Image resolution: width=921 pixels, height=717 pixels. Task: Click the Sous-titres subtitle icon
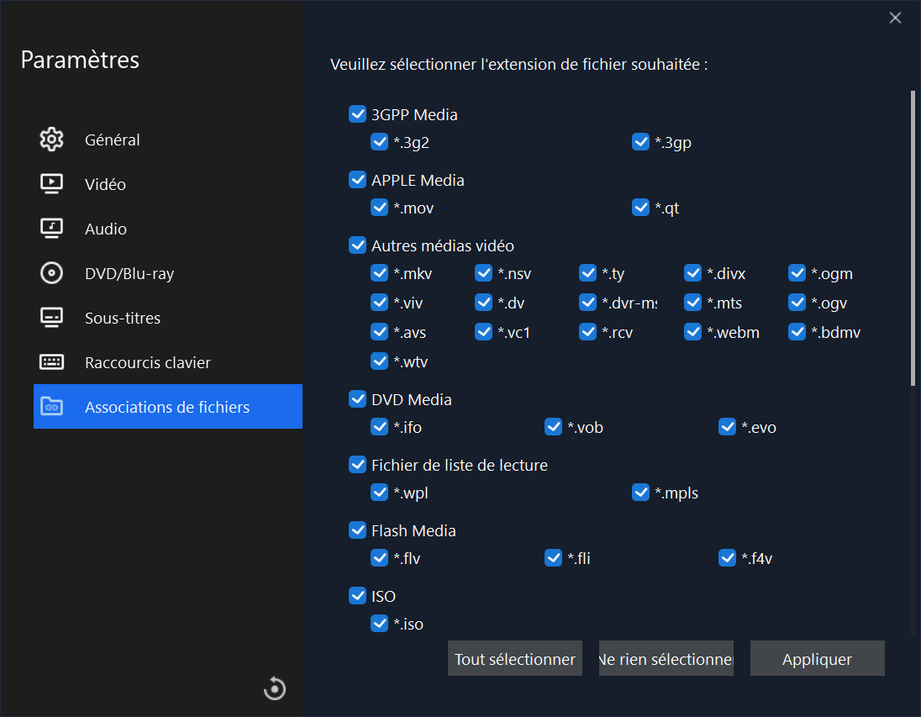click(x=51, y=318)
